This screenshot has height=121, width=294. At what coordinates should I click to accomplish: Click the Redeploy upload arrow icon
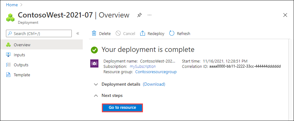coord(143,33)
